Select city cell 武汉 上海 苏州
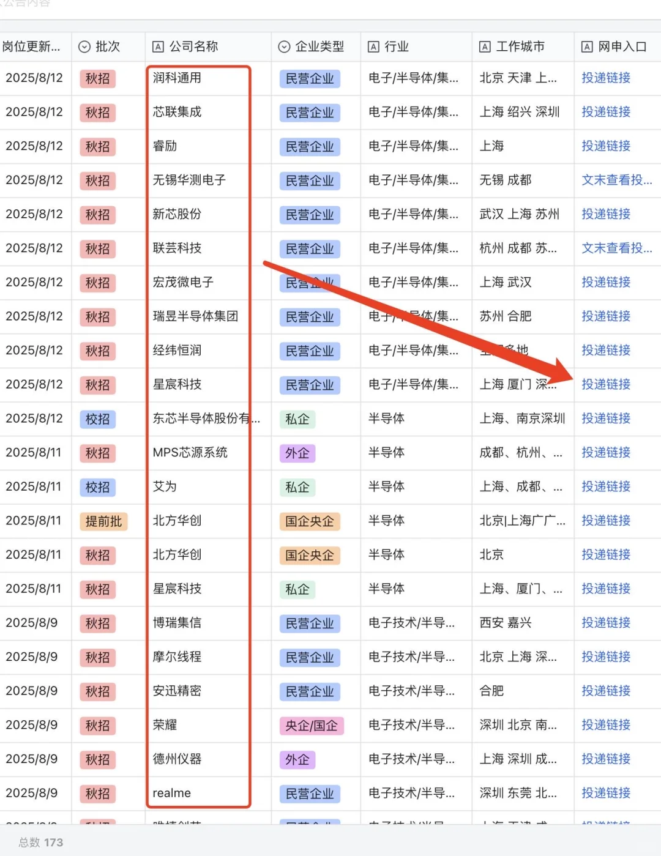 [x=523, y=214]
